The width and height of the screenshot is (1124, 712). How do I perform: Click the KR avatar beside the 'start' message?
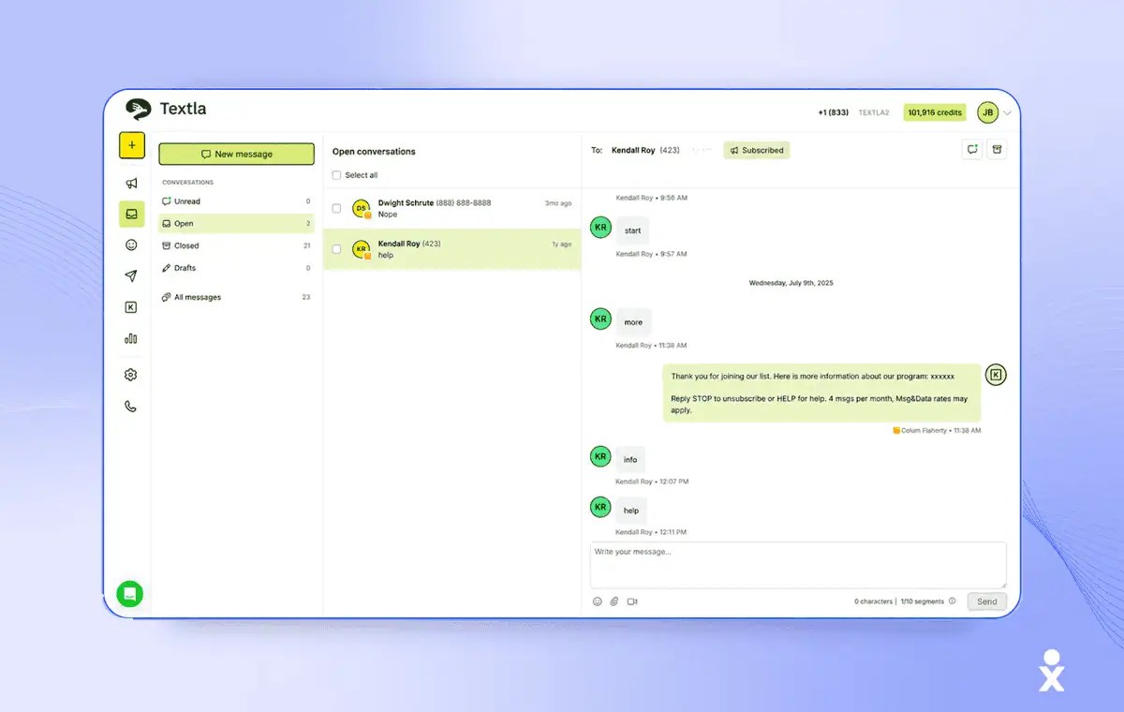(600, 228)
